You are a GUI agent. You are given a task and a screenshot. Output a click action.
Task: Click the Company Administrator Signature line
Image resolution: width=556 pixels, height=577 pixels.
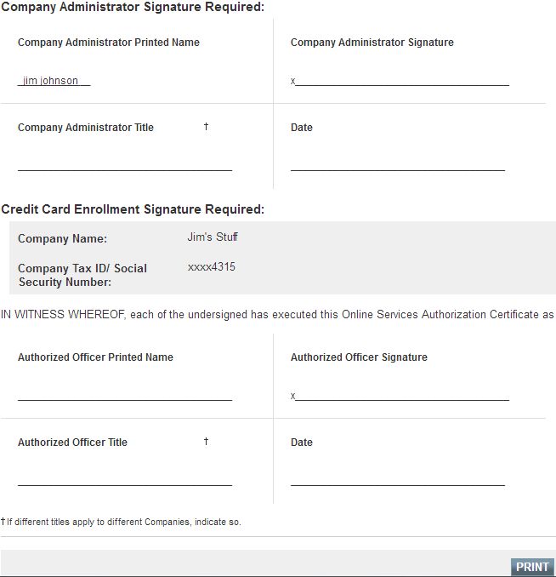402,85
